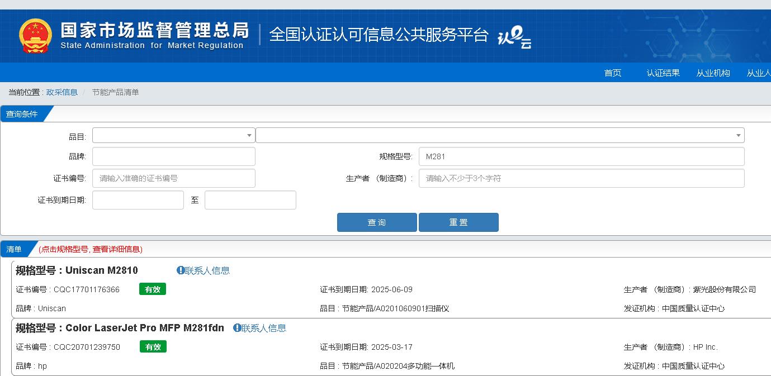Select the 清单 tab header
Image resolution: width=771 pixels, height=376 pixels.
coord(15,249)
